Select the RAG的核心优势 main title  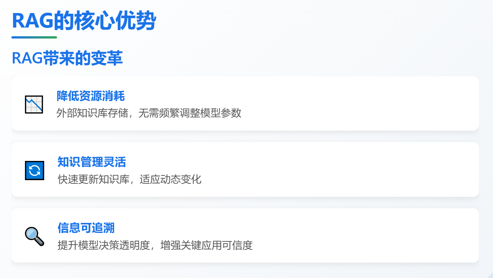pyautogui.click(x=84, y=21)
